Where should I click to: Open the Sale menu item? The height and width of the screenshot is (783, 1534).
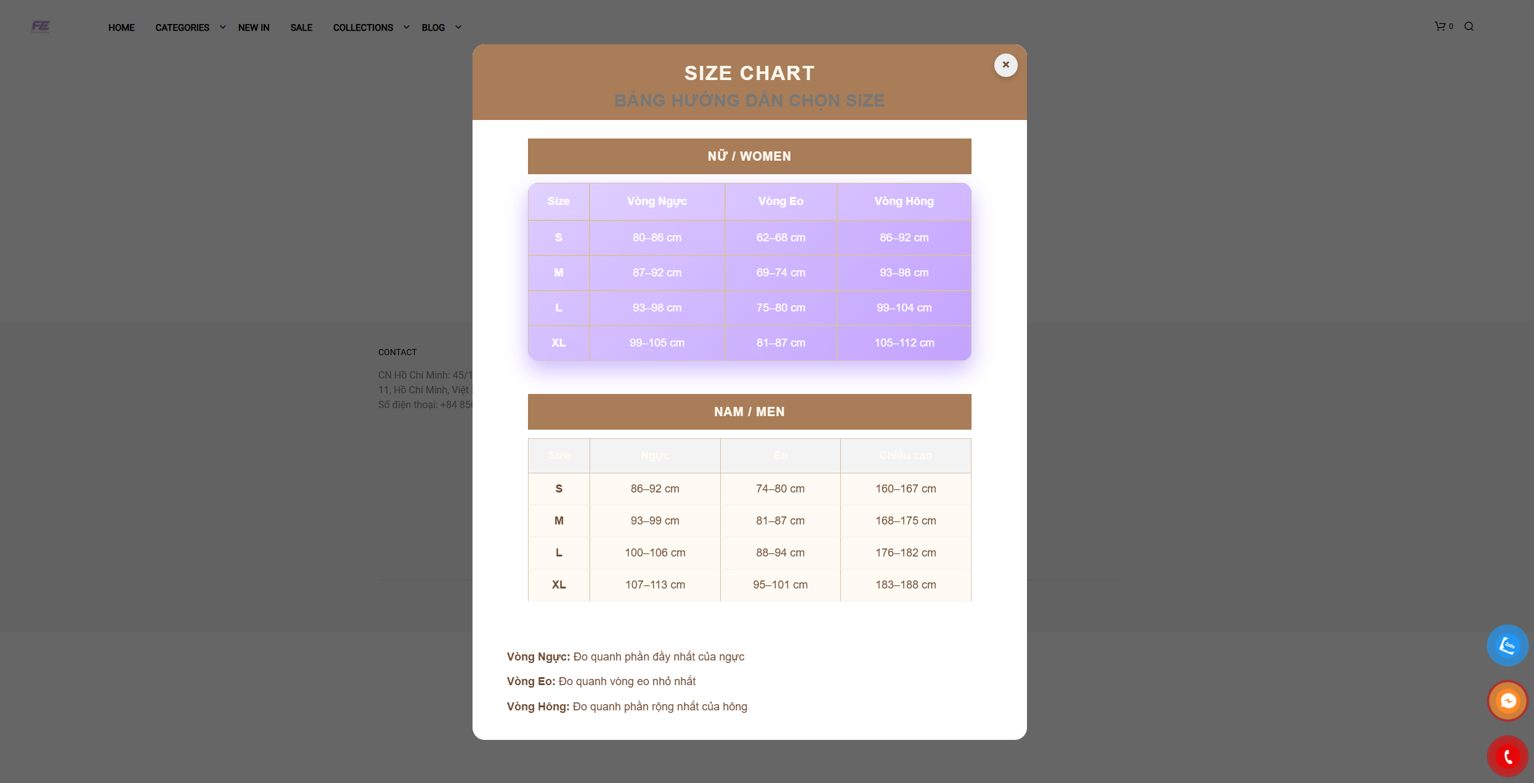(301, 28)
